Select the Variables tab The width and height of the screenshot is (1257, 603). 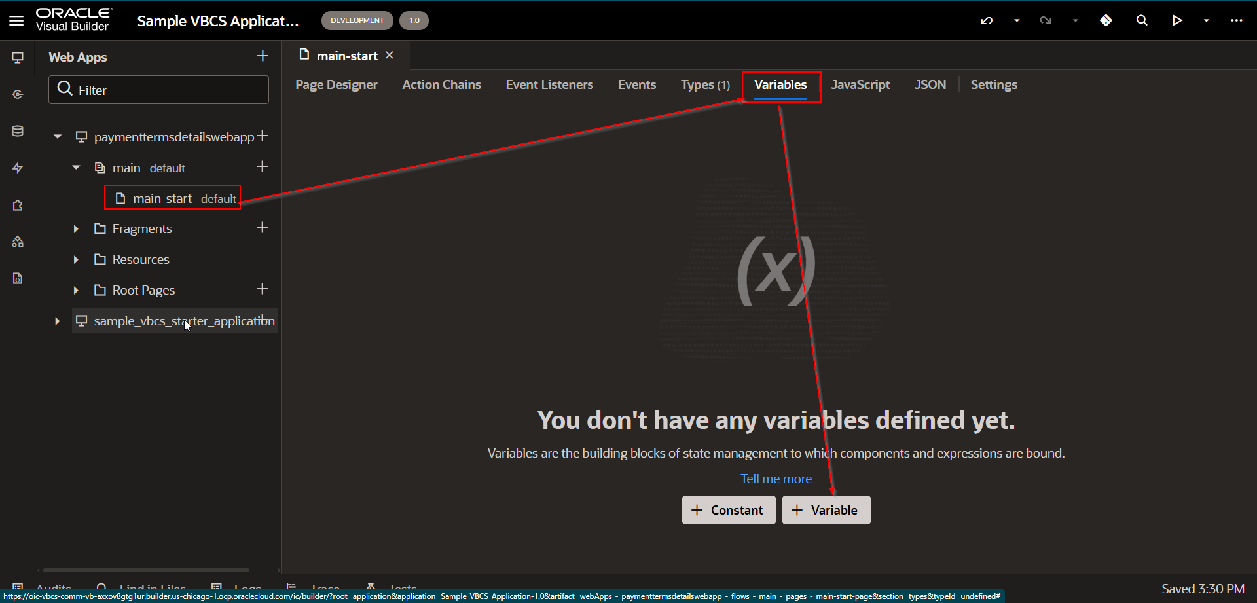point(780,84)
